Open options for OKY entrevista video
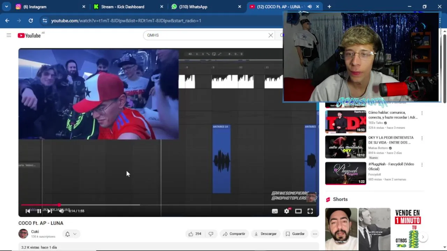Image resolution: width=447 pixels, height=251 pixels. pyautogui.click(x=422, y=138)
